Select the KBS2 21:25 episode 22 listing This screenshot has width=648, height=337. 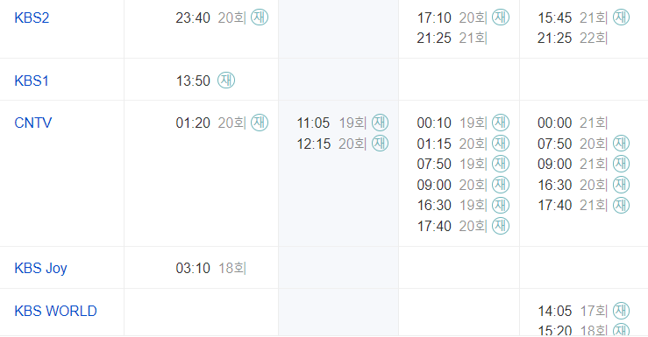coord(573,38)
